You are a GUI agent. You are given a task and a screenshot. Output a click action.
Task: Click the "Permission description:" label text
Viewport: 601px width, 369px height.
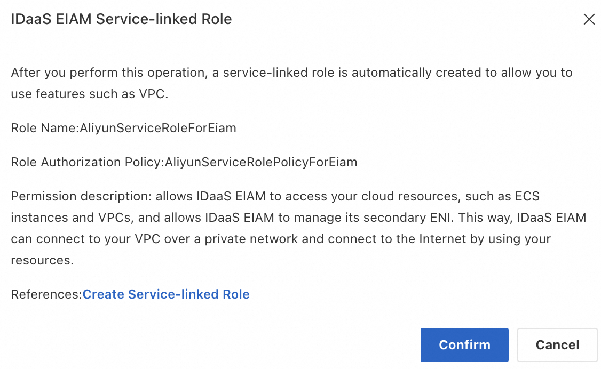(x=81, y=196)
